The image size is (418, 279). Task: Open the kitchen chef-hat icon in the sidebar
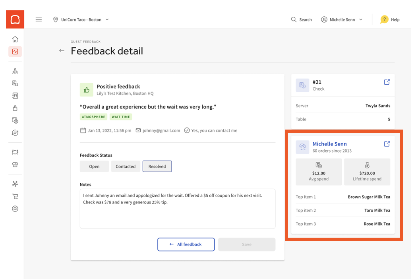click(15, 164)
